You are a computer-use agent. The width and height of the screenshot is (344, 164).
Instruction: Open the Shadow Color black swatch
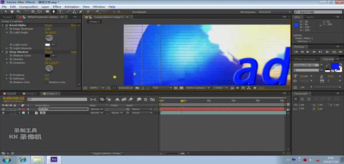(48, 56)
